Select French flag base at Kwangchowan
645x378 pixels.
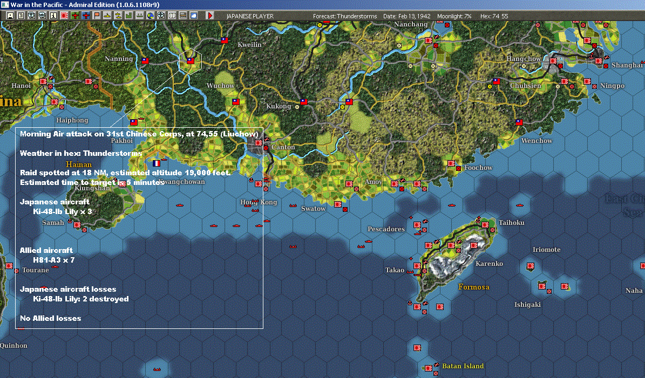(157, 163)
